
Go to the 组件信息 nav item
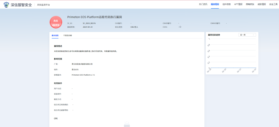(227, 4)
